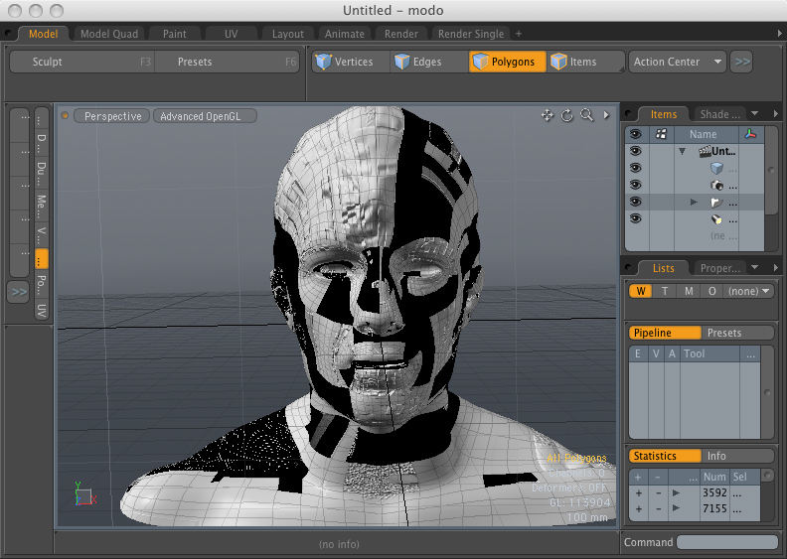
Task: Show the Info tab next to Statistics
Action: tap(736, 456)
